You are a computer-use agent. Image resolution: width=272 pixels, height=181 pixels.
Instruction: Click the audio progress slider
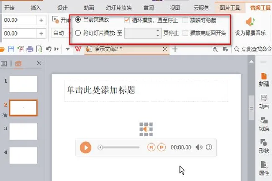click(118, 148)
